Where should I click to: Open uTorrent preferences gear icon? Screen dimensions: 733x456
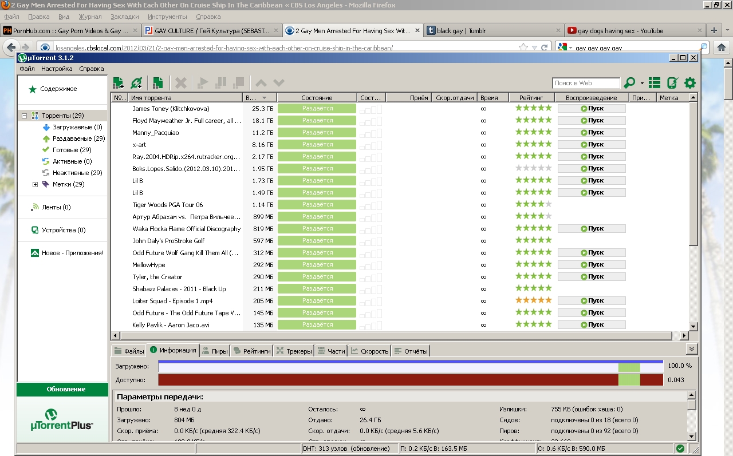[690, 83]
